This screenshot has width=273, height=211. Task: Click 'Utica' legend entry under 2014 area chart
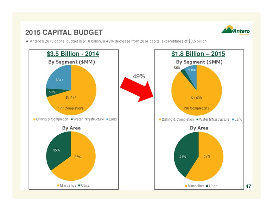(x=84, y=185)
